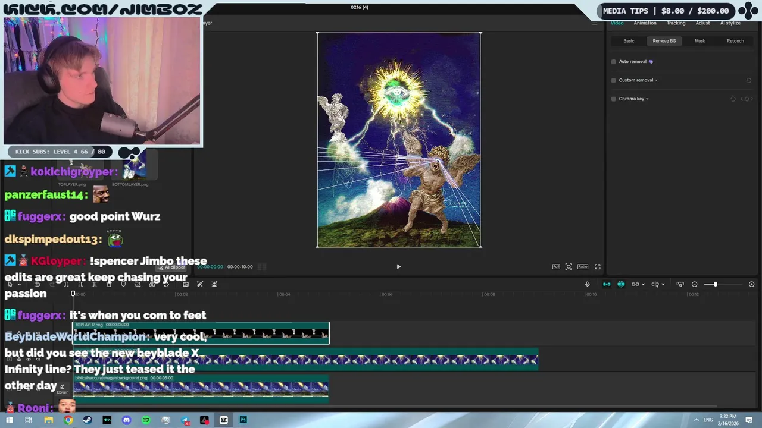Enable the Chroma key checkbox
Screen dimensions: 762x428
pos(614,99)
